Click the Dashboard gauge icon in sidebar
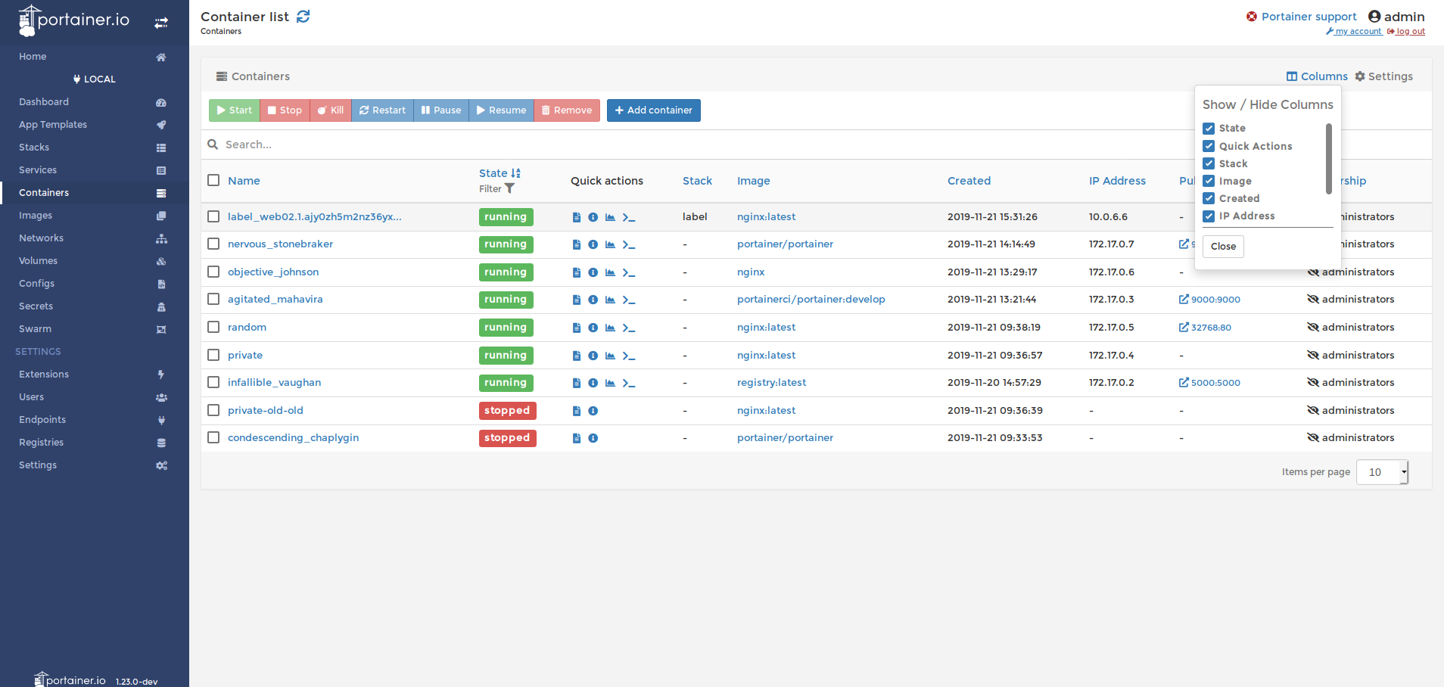Image resolution: width=1444 pixels, height=687 pixels. (161, 102)
